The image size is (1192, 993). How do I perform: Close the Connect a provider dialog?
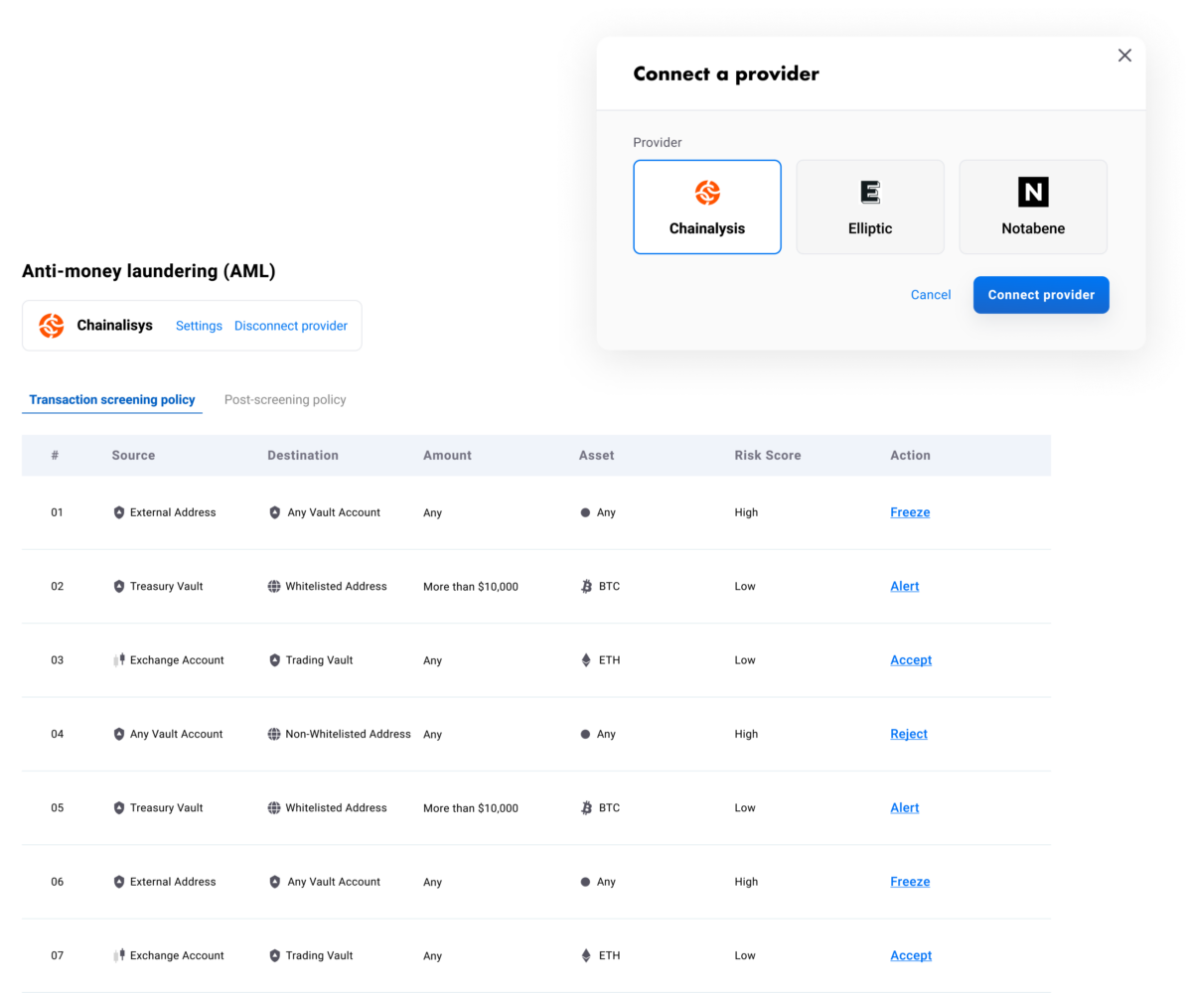tap(1124, 56)
